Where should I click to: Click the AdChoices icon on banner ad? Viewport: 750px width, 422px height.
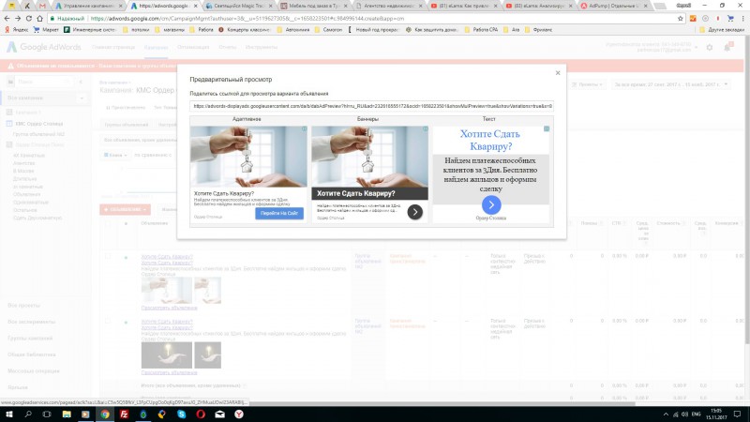pos(426,129)
